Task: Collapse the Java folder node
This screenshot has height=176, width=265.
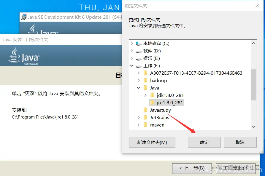Action: point(138,88)
